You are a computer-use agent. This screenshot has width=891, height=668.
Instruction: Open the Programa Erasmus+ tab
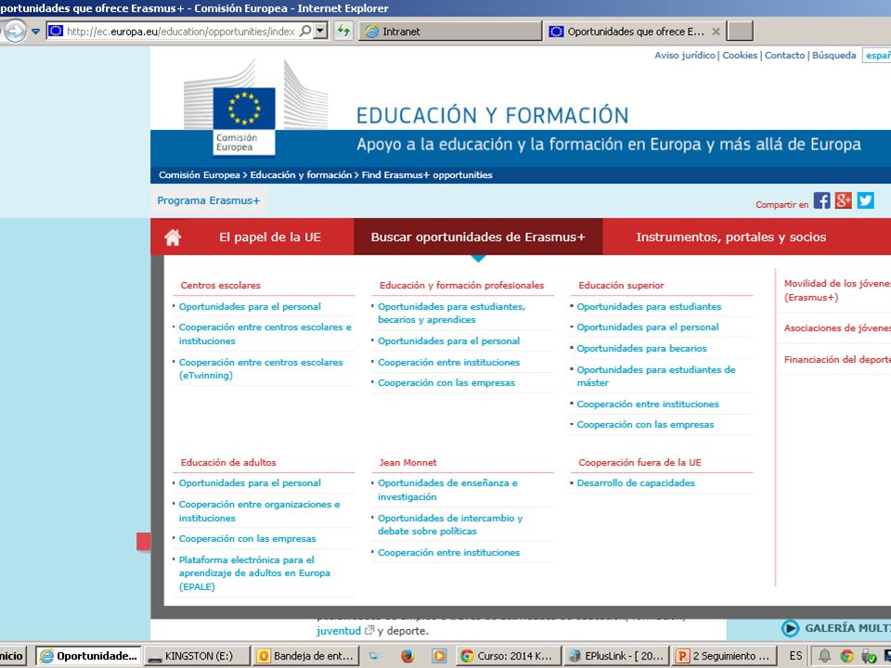[209, 200]
